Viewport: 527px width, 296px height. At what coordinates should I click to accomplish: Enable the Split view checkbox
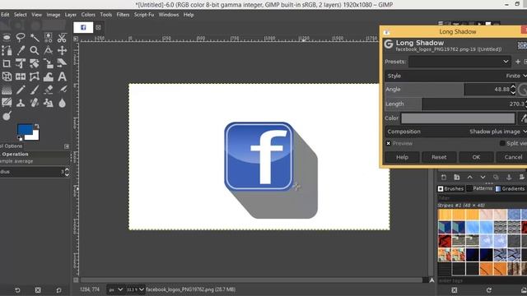pos(502,143)
